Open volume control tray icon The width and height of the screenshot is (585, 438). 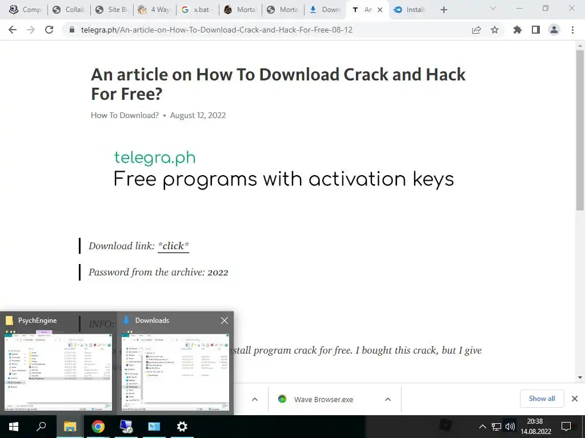[510, 427]
